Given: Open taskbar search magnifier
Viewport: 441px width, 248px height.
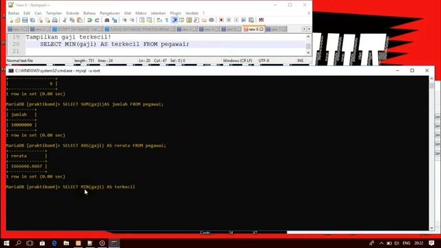Looking at the screenshot, I should click(x=19, y=243).
